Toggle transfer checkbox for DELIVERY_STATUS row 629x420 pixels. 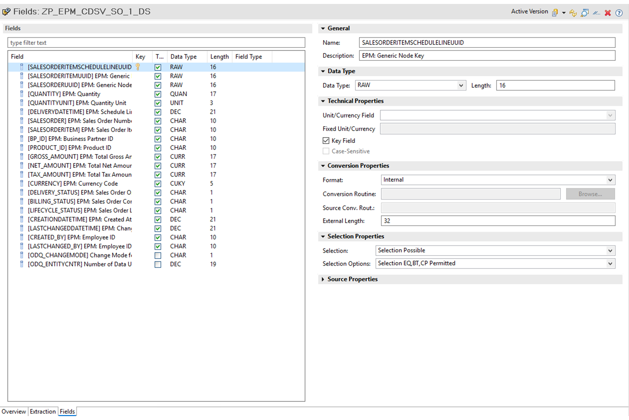pyautogui.click(x=158, y=193)
